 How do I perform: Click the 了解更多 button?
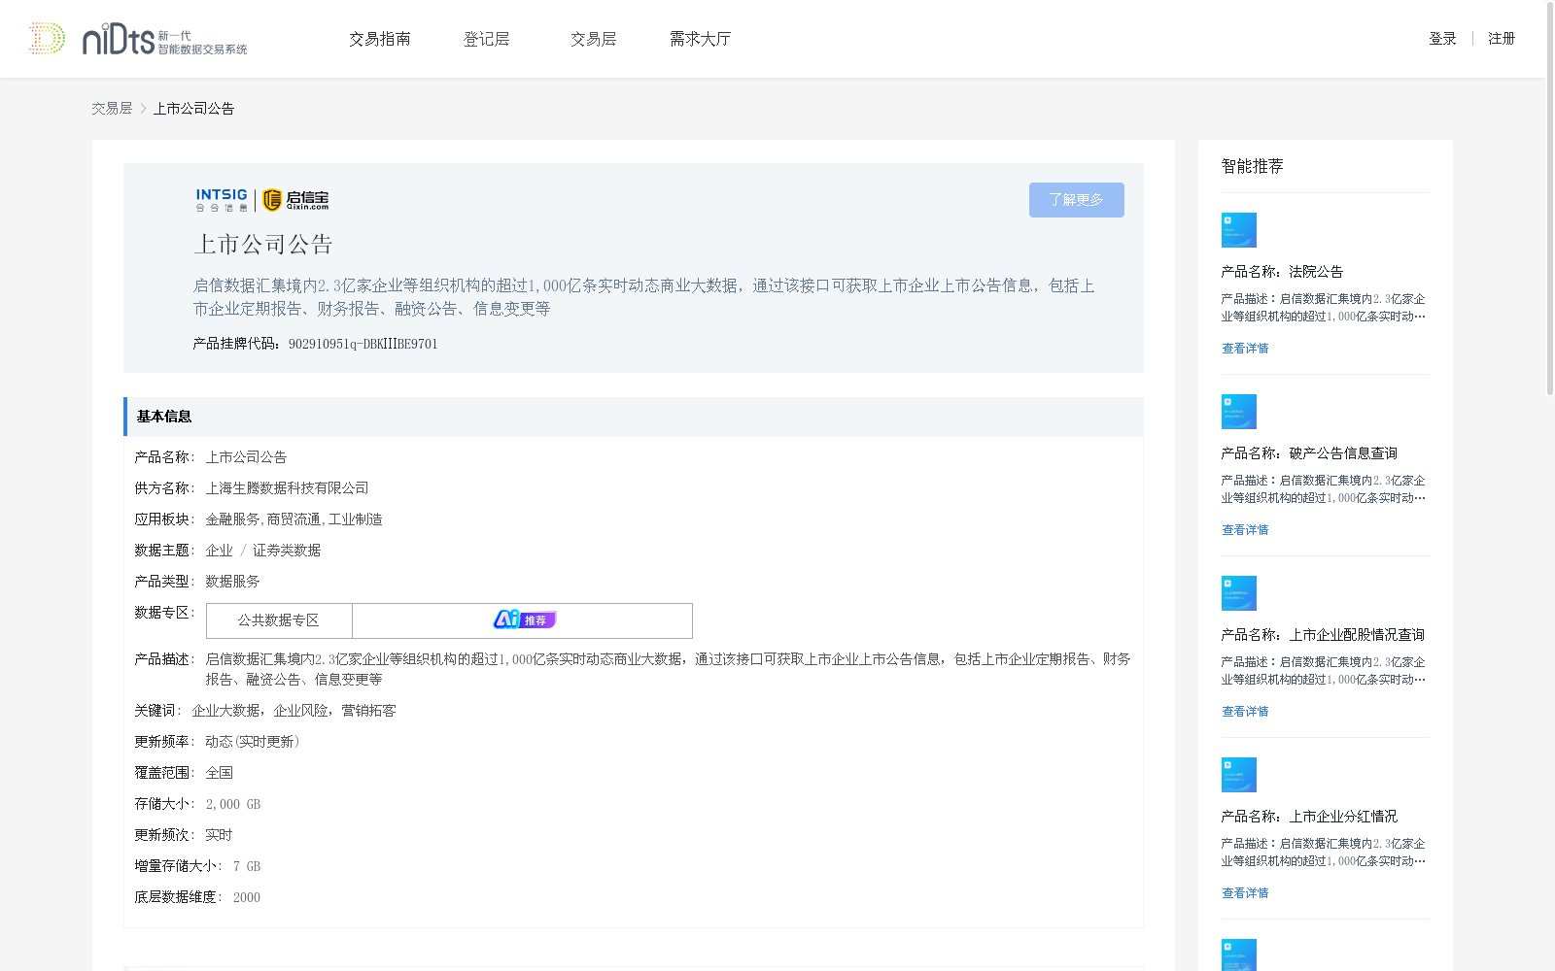click(1077, 200)
